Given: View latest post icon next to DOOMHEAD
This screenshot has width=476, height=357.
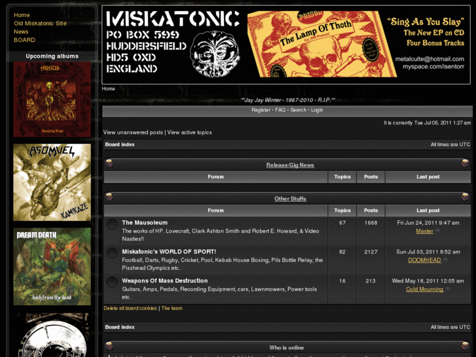Looking at the screenshot, I should pyautogui.click(x=445, y=260).
